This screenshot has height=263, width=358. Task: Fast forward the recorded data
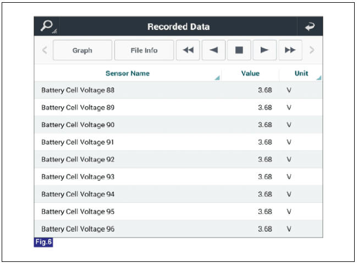pos(290,50)
